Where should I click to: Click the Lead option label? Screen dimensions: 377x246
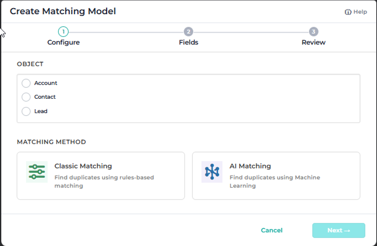point(41,111)
